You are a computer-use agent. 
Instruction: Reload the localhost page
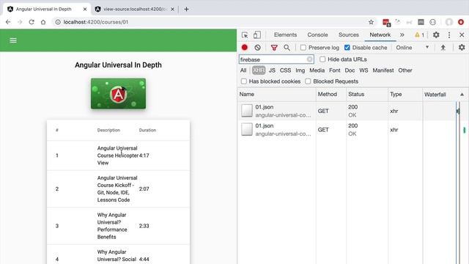pyautogui.click(x=32, y=22)
